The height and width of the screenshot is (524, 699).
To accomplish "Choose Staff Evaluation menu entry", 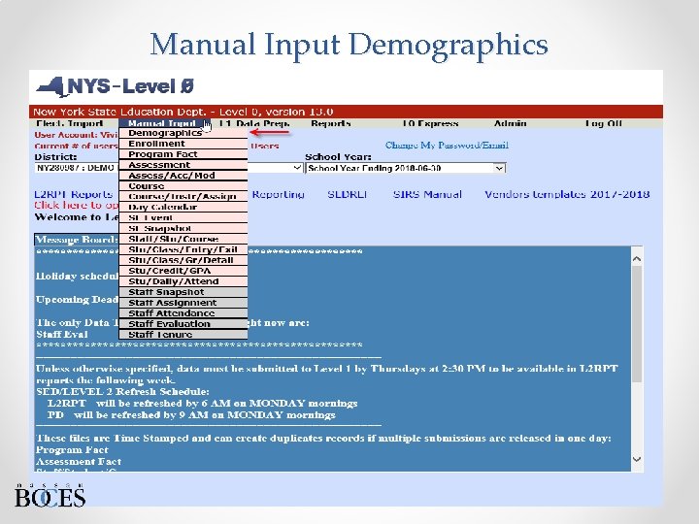I will coord(183,324).
